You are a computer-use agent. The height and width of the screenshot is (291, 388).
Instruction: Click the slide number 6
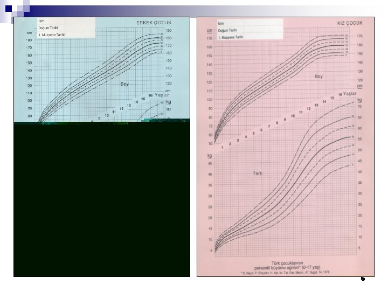click(363, 279)
